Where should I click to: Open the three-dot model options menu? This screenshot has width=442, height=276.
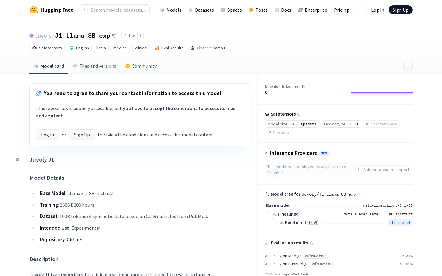(408, 66)
